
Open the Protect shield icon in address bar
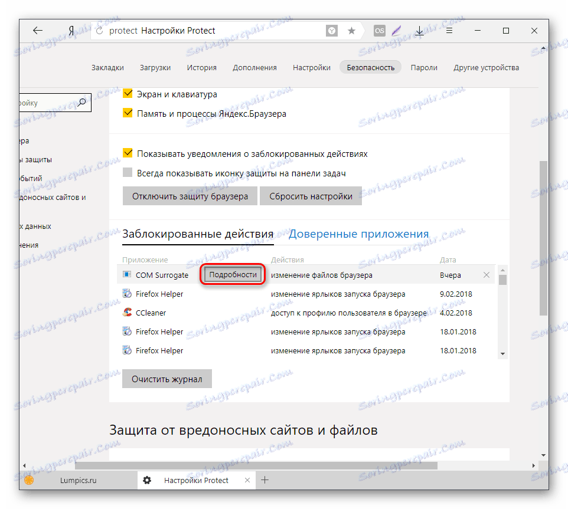coord(331,31)
